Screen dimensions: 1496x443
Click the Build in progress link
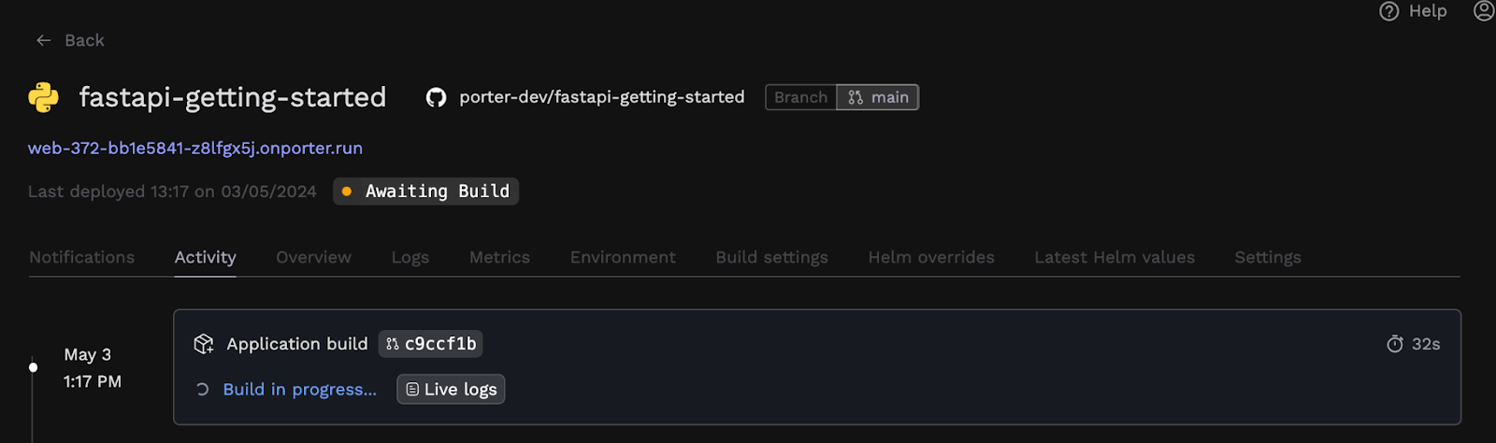(299, 390)
